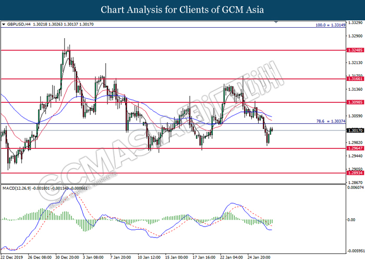Screen dimensions: 365x261
Task: Click the 1.31360 price axis value
Action: (355, 89)
